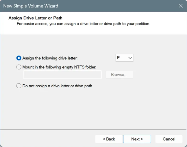Go to the previous step with < Back

point(109,139)
